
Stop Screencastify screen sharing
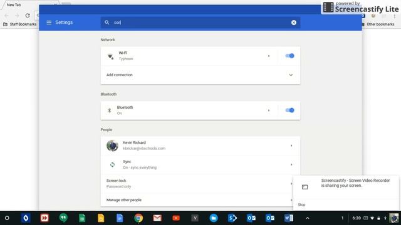coord(301,204)
